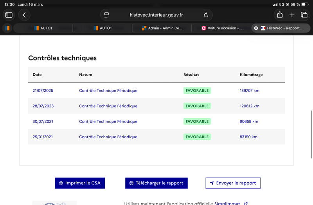Toggle the Safari sidebar panel

9,15
